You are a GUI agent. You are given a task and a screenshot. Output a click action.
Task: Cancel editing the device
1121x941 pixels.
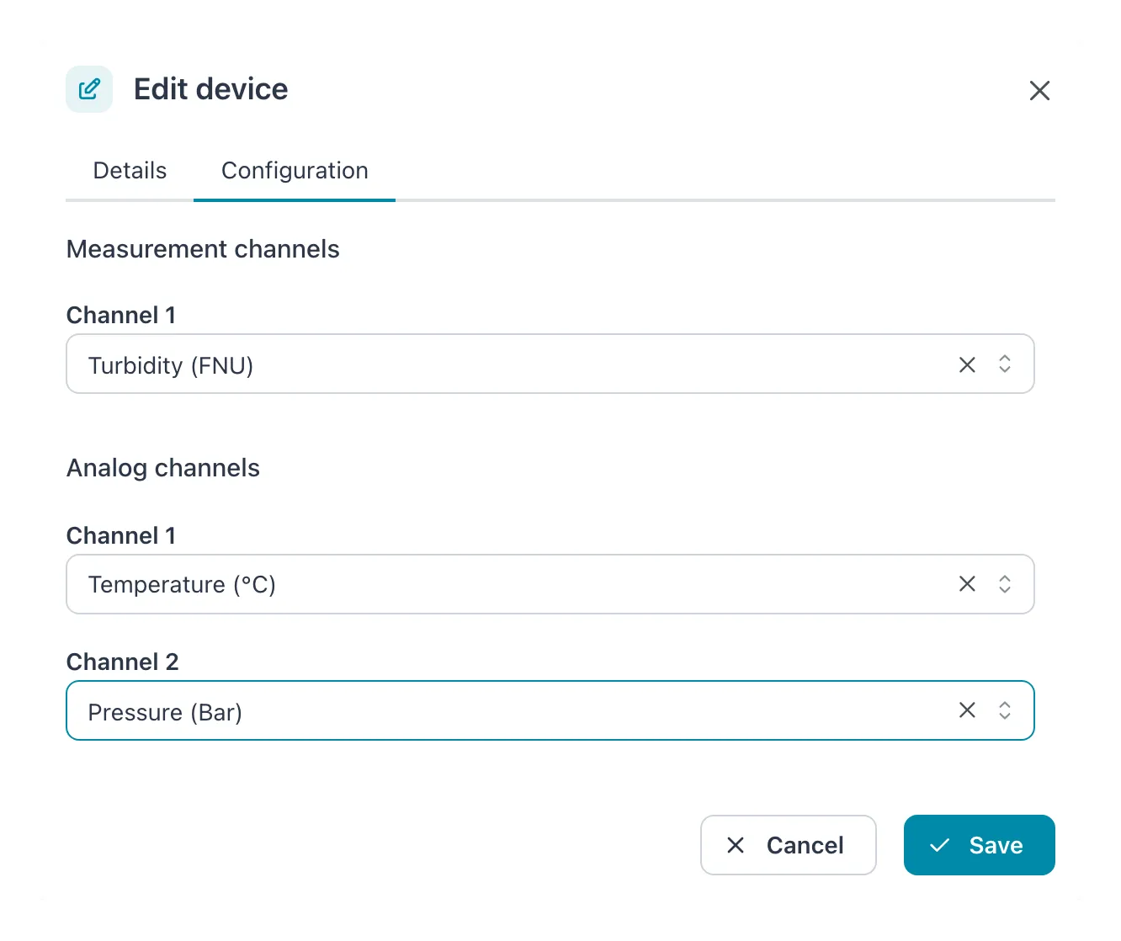(788, 845)
